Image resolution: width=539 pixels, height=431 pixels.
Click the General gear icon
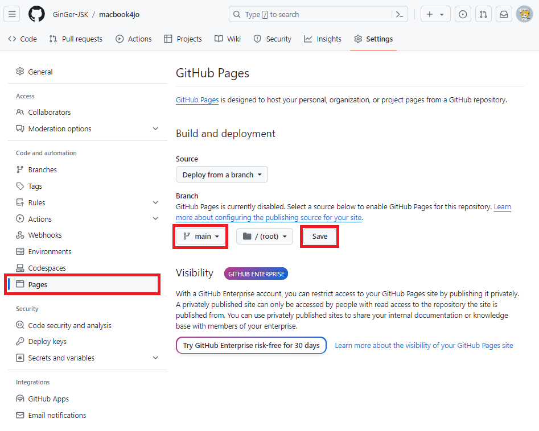pos(20,72)
